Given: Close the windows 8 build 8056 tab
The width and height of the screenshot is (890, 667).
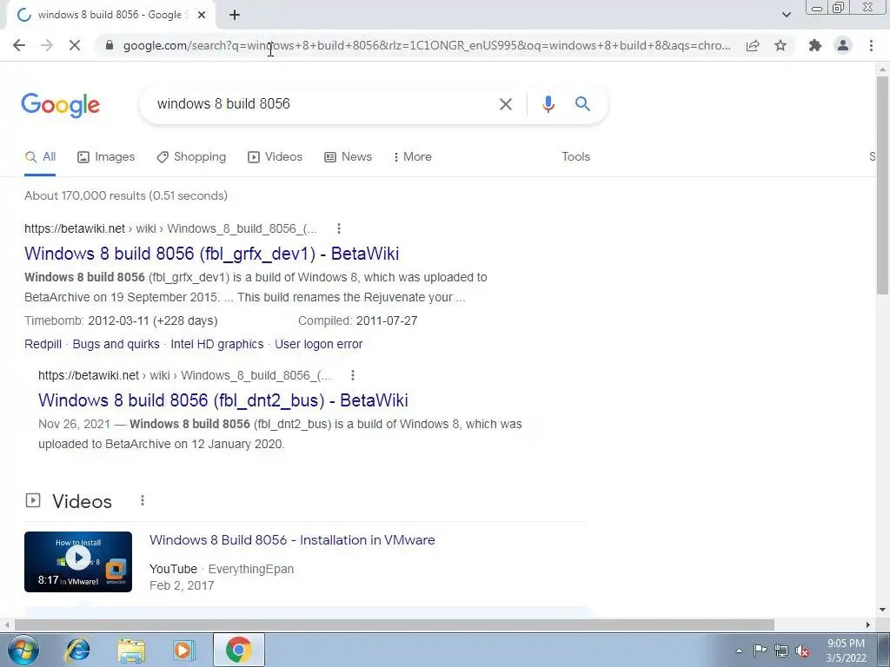Looking at the screenshot, I should coord(202,16).
